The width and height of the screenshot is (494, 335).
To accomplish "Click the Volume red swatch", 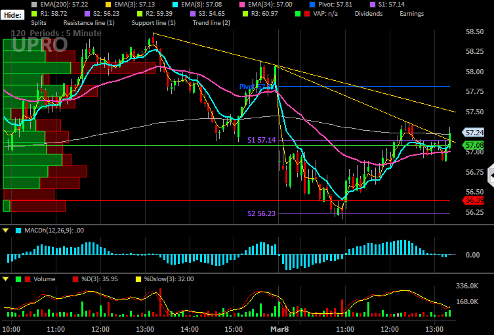I will pos(28,279).
